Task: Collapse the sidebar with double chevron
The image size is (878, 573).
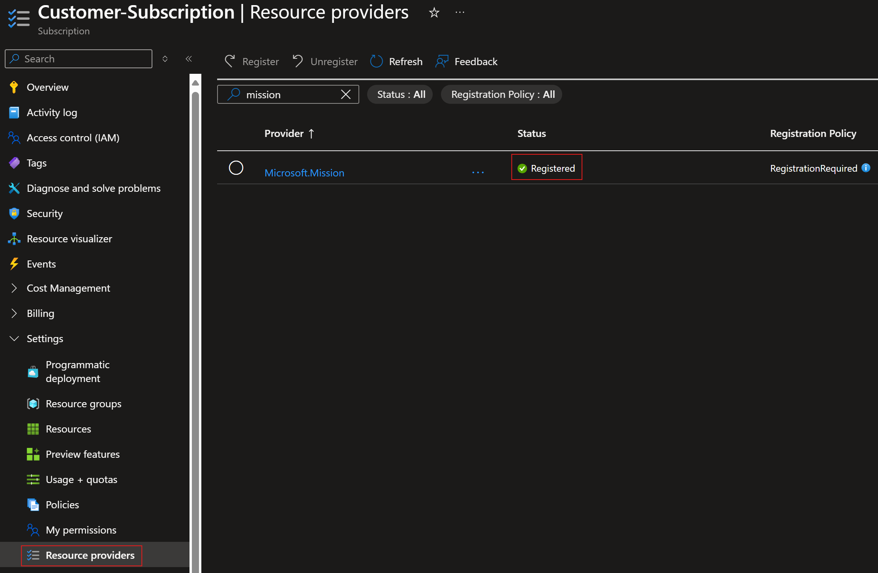Action: tap(189, 59)
